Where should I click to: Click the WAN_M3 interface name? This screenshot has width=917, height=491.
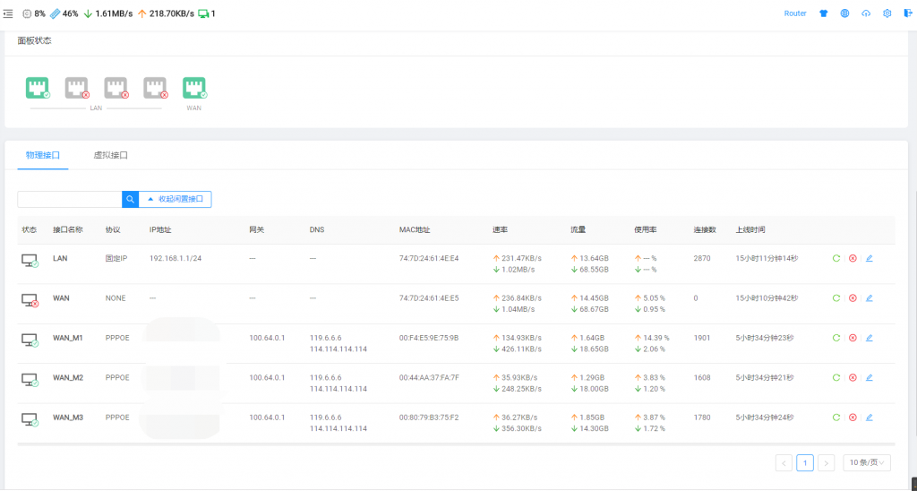click(x=68, y=418)
